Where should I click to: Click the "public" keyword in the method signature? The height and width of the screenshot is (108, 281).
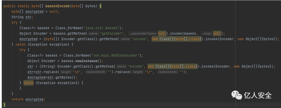click(x=10, y=6)
